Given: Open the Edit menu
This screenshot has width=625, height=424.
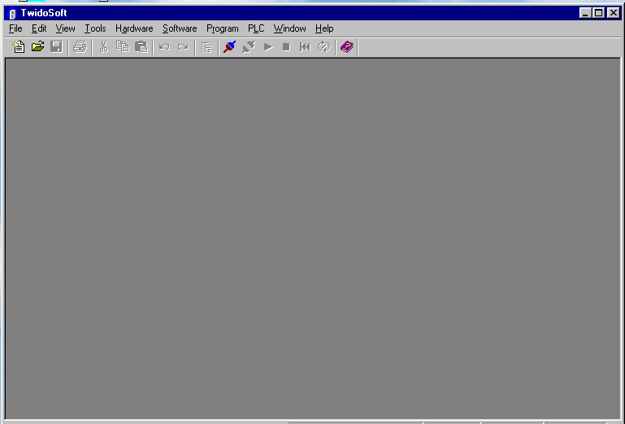Looking at the screenshot, I should click(39, 28).
